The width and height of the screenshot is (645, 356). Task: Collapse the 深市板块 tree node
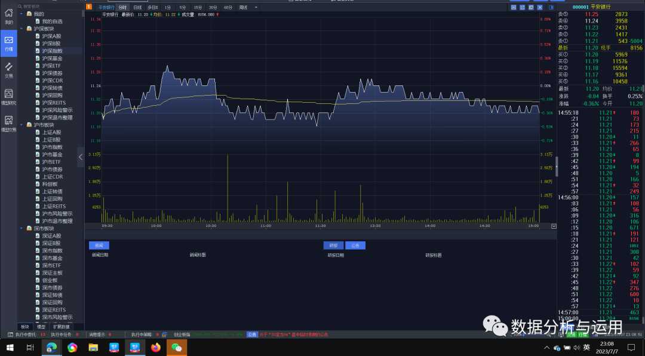(x=21, y=228)
